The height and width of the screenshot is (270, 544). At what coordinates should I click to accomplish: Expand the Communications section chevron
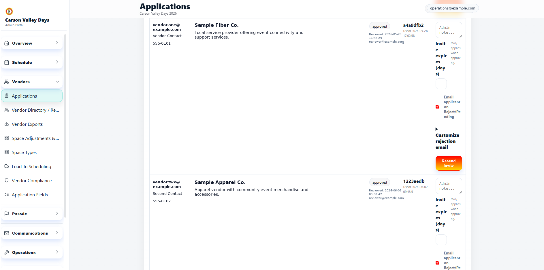tap(57, 233)
